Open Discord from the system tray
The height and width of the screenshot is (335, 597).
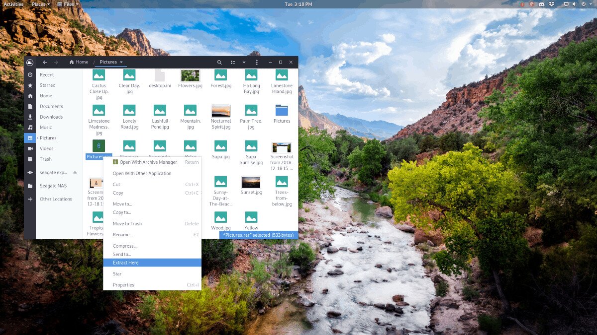point(542,4)
